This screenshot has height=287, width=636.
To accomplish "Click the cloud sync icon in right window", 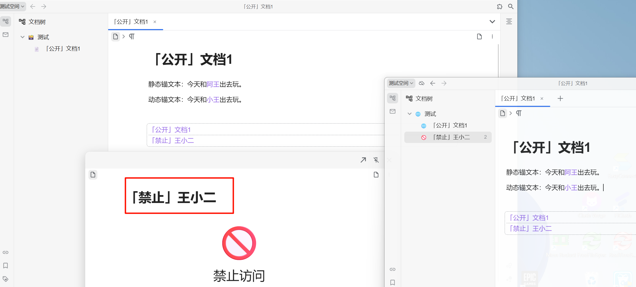I will tap(422, 83).
